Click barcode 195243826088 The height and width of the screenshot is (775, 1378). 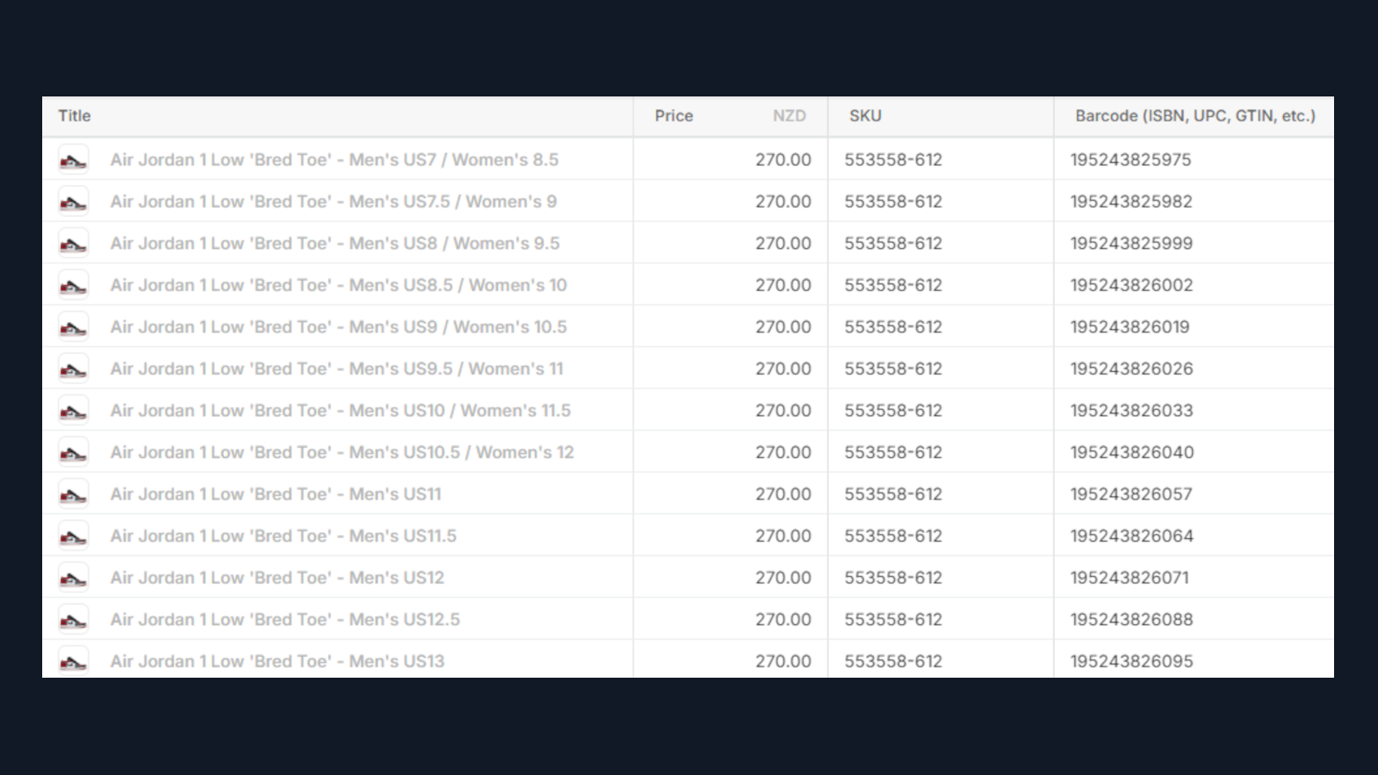pos(1132,619)
